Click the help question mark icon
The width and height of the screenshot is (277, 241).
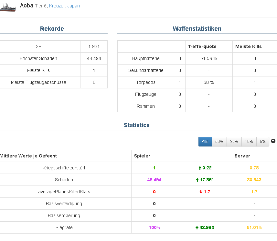[x=273, y=141]
